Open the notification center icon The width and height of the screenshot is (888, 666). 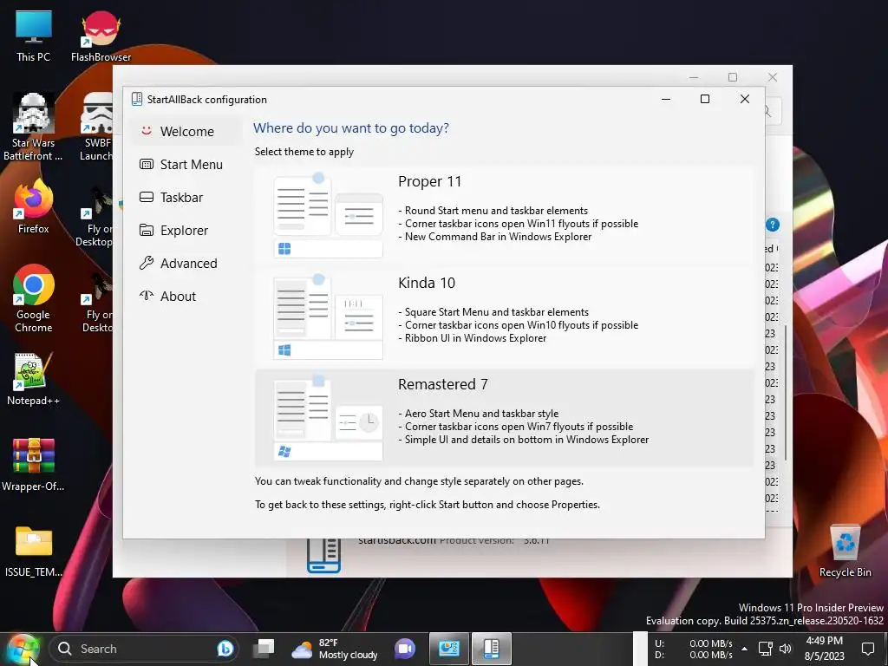click(x=867, y=649)
